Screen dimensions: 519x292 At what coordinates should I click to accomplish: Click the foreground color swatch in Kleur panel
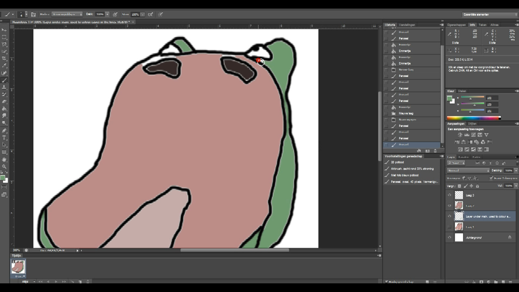click(x=449, y=98)
